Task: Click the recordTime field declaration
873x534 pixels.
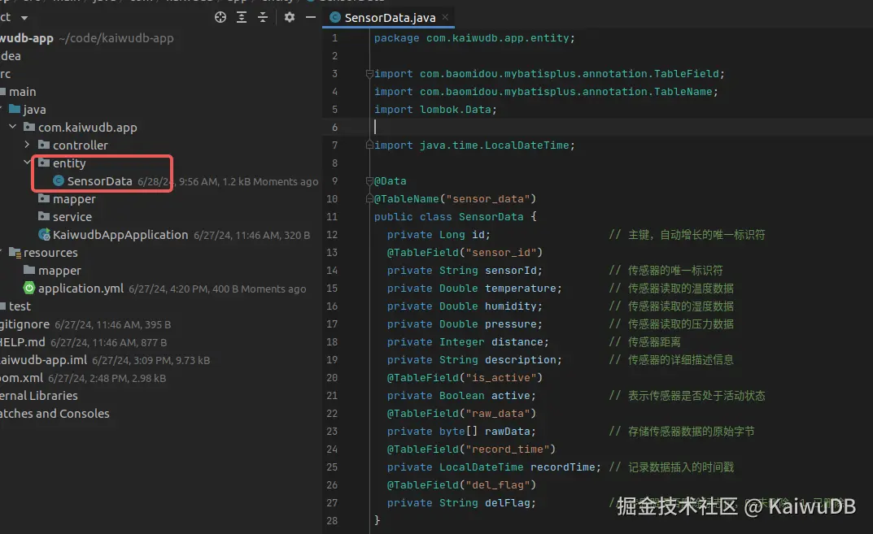Action: point(495,467)
